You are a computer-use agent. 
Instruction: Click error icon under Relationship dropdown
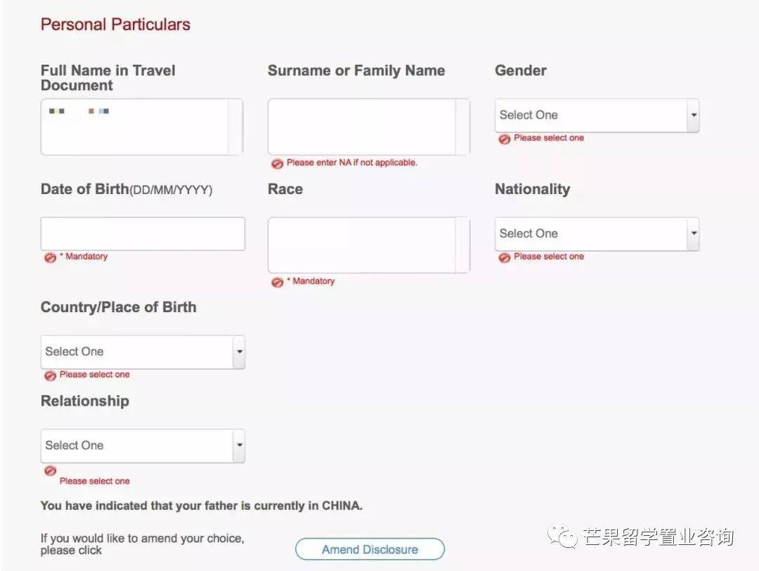pos(50,470)
